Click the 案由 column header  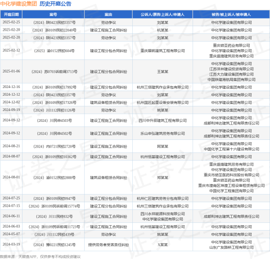click(x=108, y=14)
